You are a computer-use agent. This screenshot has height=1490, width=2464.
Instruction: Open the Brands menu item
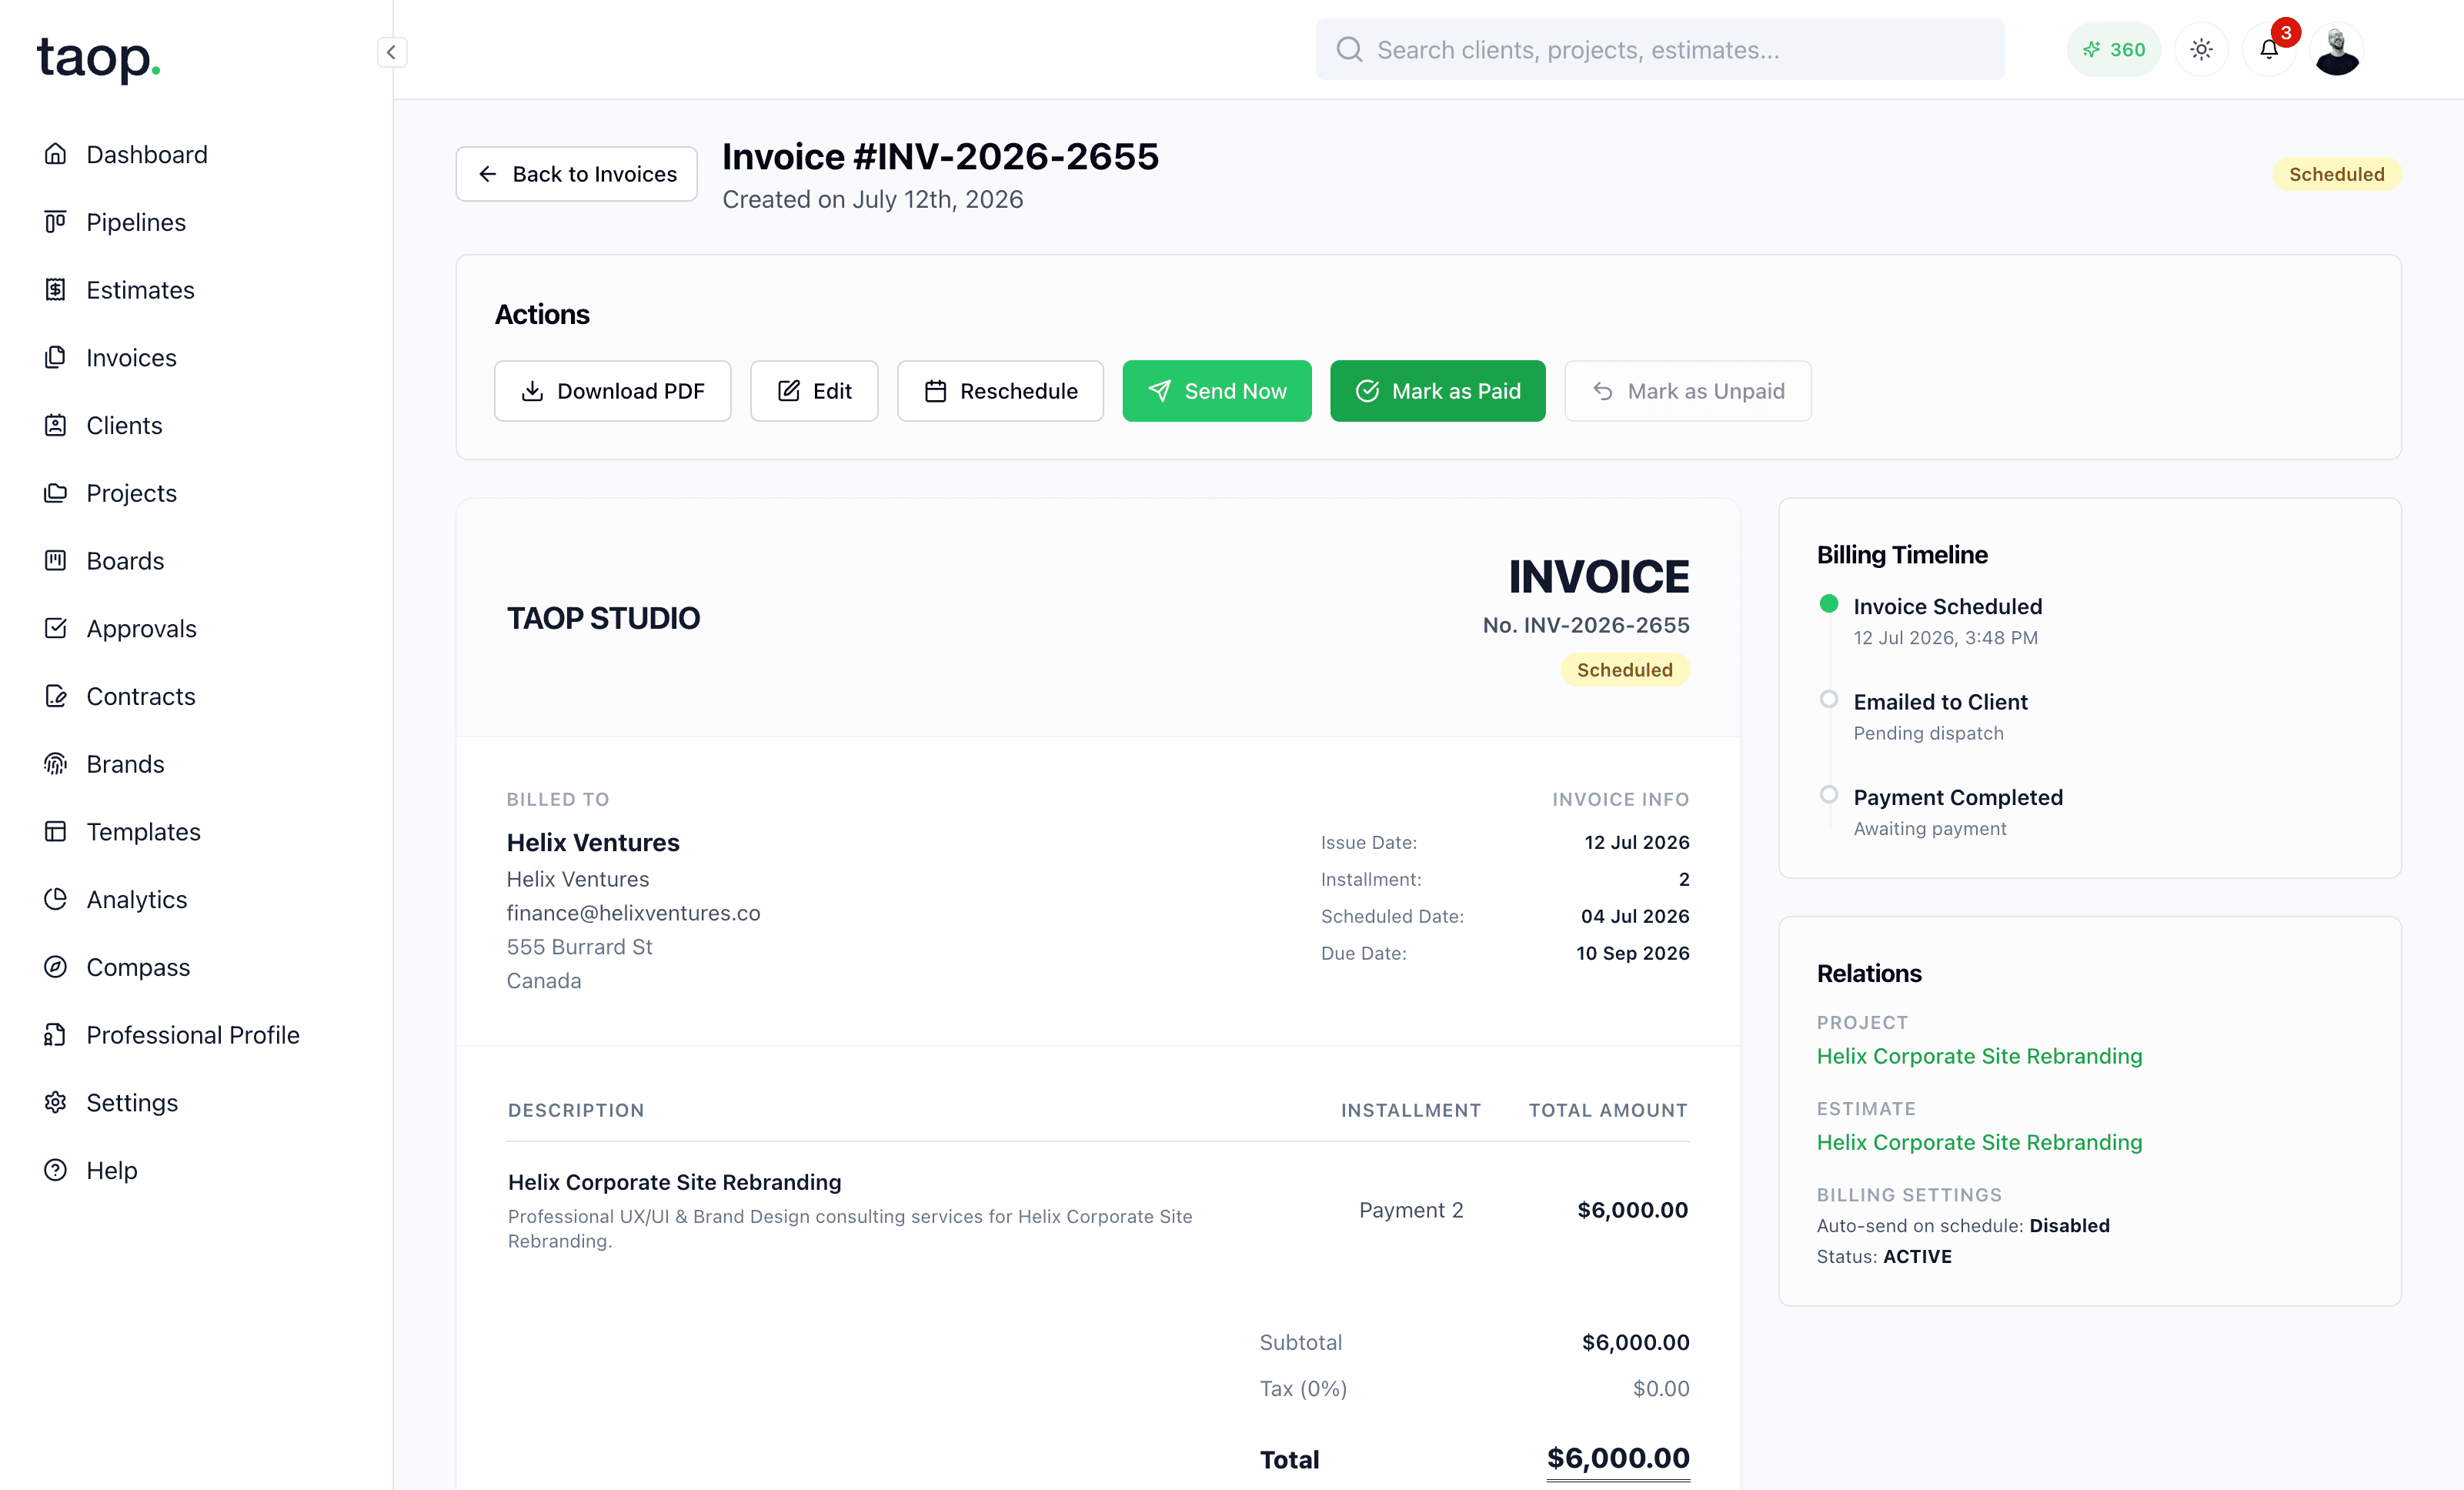click(125, 764)
